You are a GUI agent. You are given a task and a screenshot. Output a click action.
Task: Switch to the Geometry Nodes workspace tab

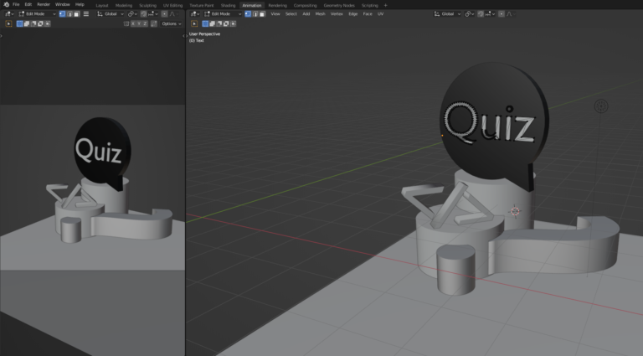339,5
